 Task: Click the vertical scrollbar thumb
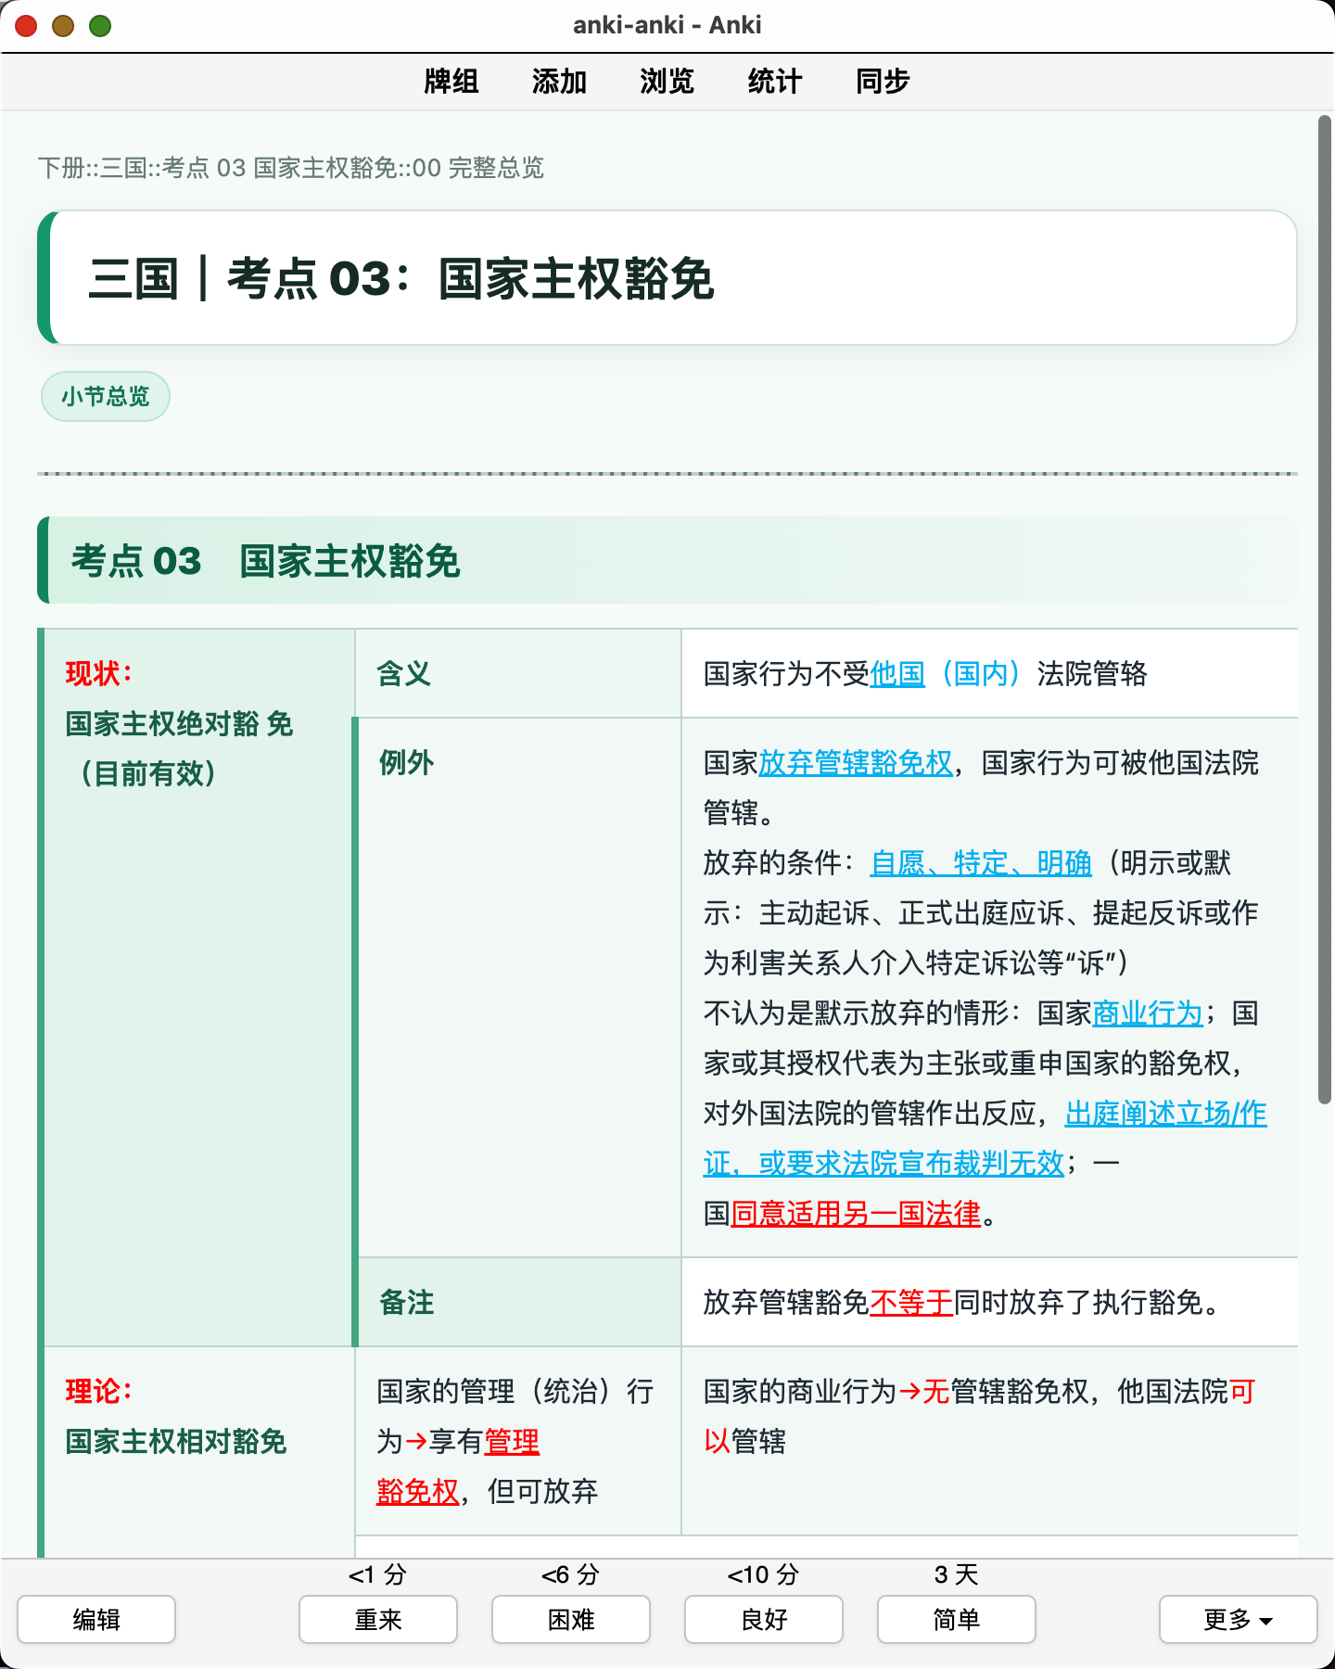coord(1325,609)
